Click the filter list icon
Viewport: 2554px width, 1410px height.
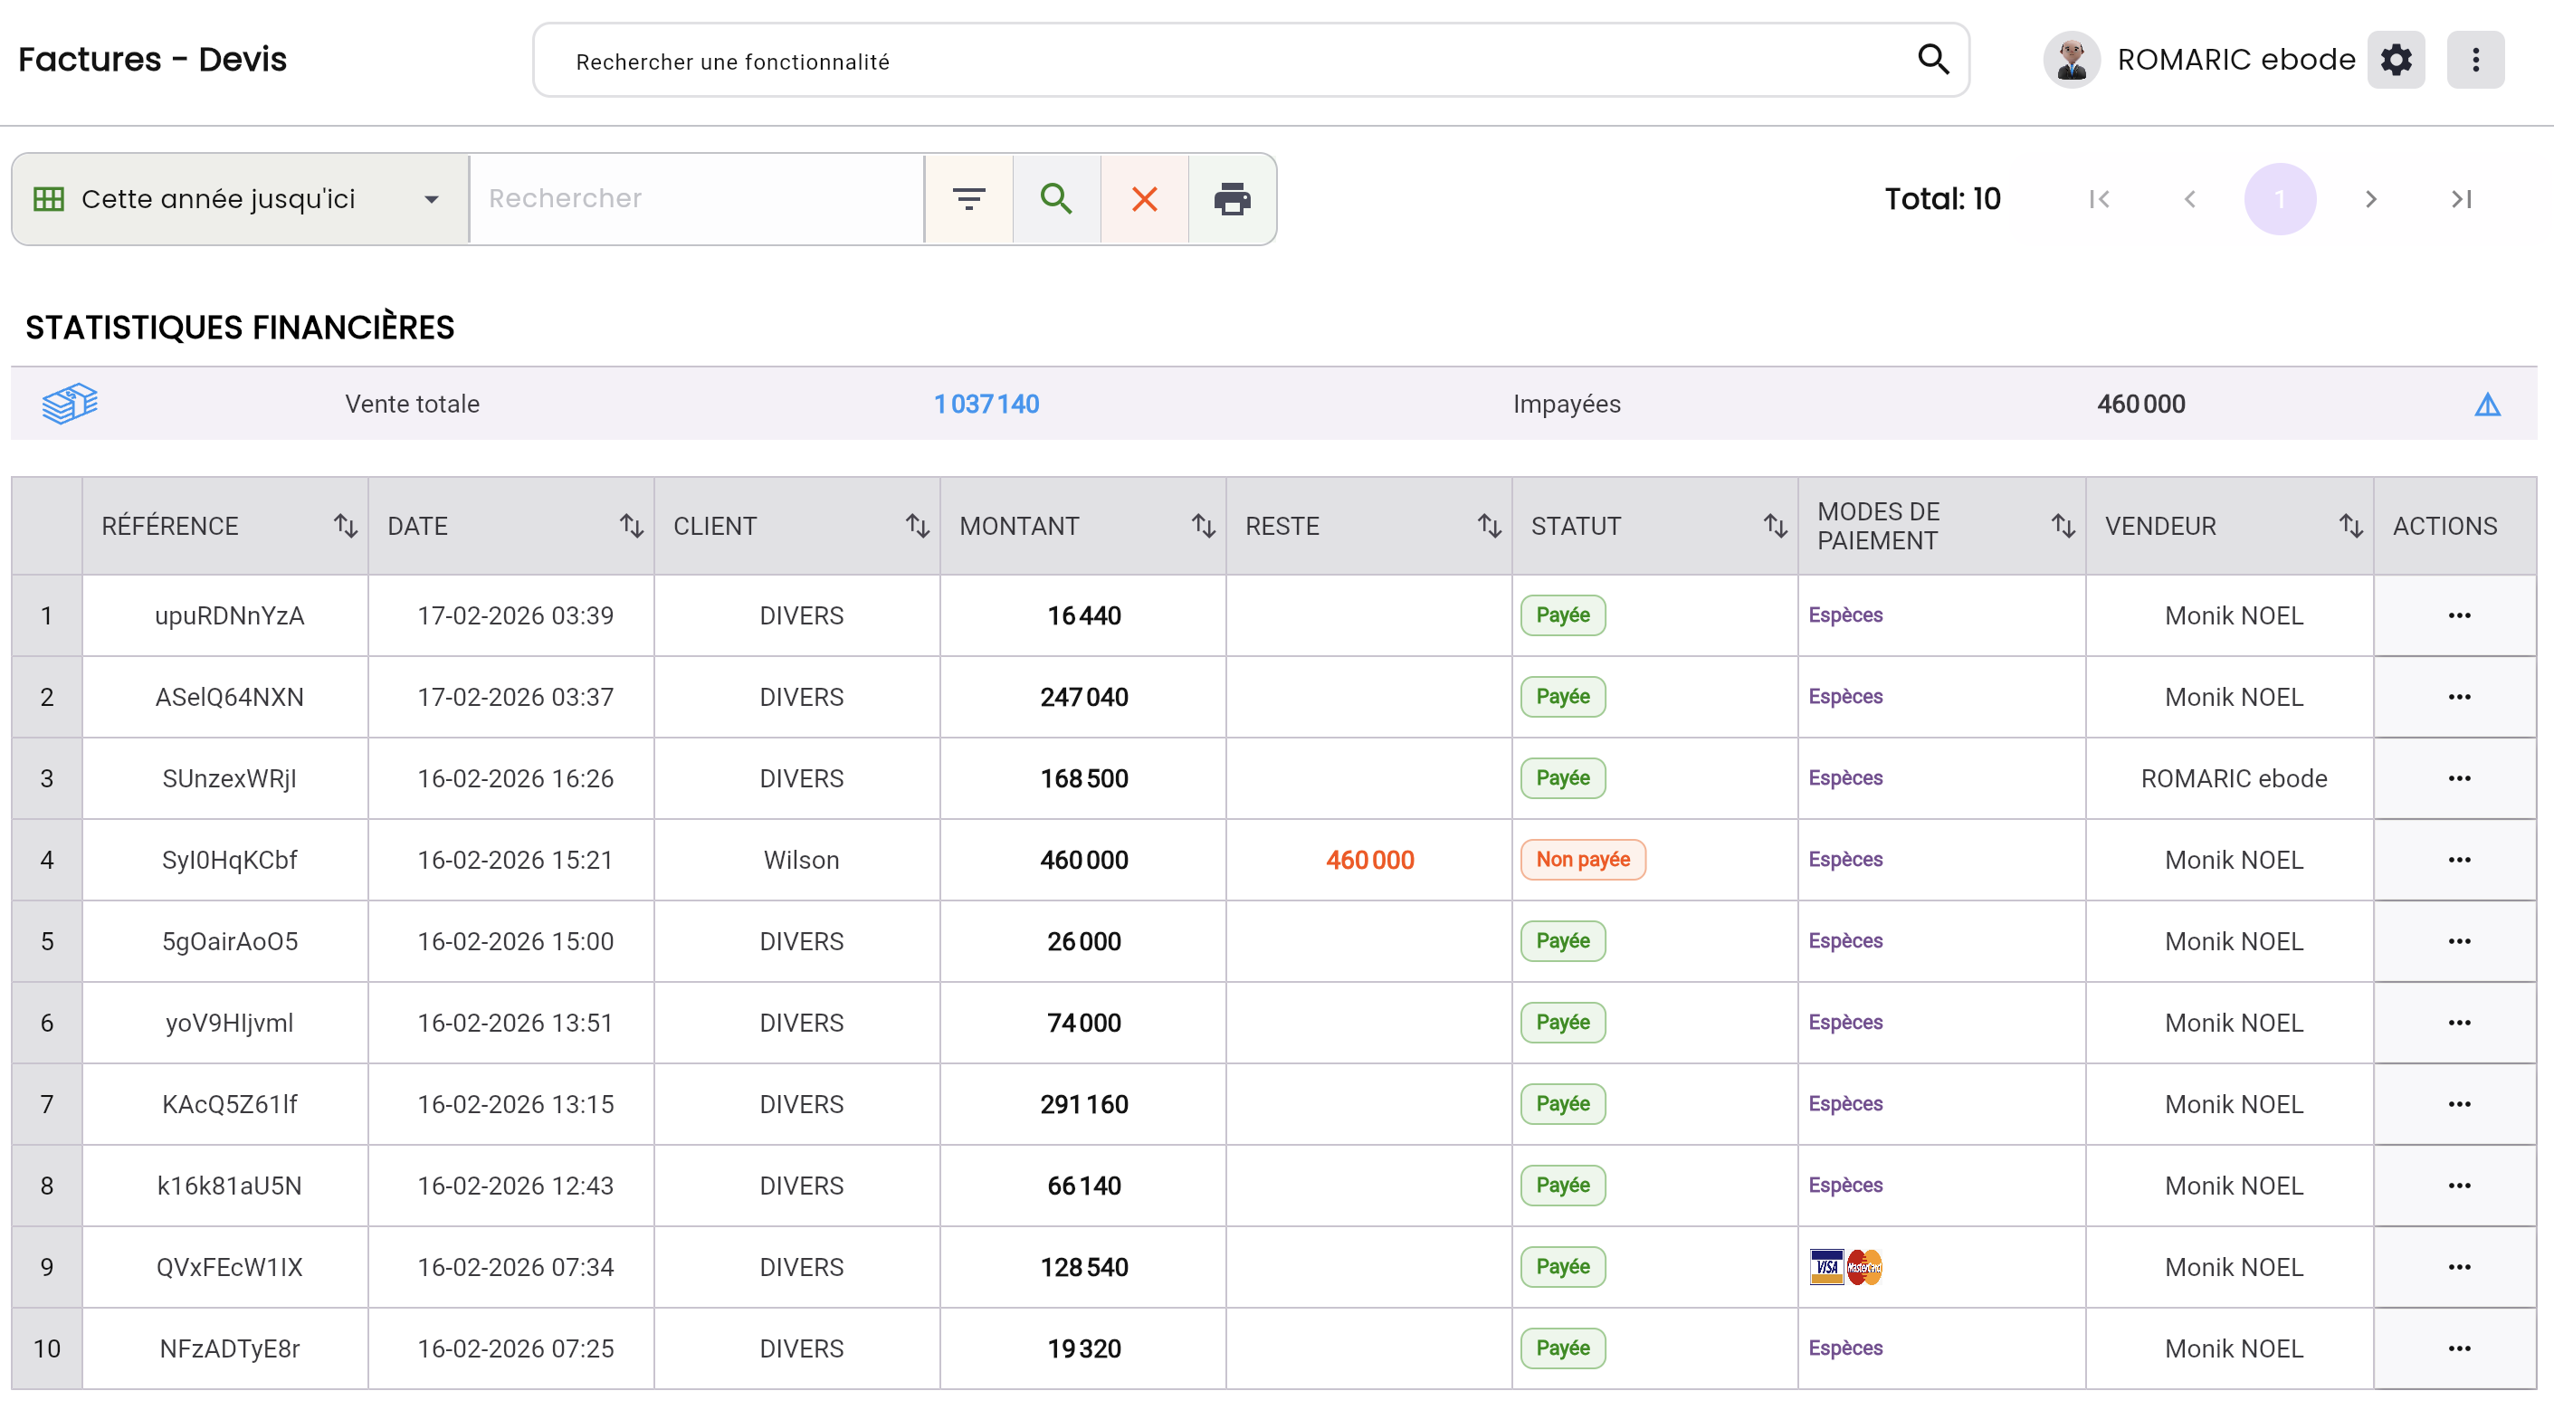967,199
